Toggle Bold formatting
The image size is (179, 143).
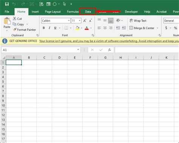point(44,28)
